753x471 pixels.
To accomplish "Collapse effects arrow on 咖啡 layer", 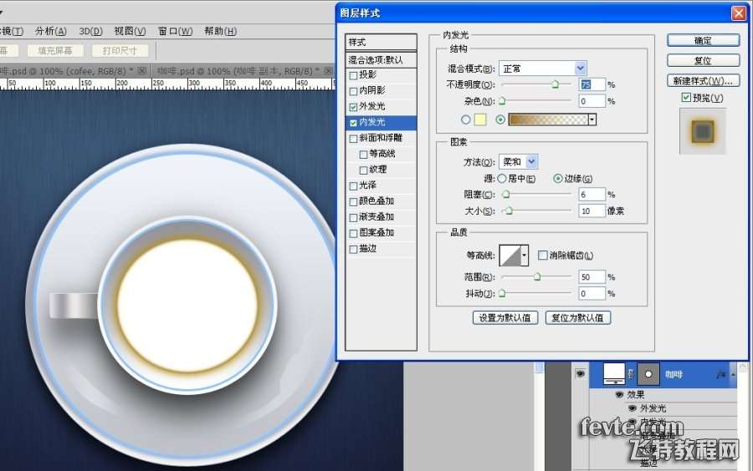I will coord(733,374).
